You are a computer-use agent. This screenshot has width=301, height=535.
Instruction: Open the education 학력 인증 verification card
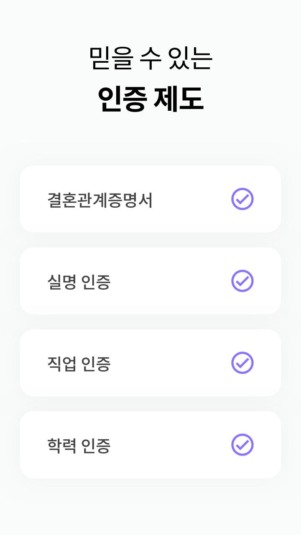pos(150,445)
